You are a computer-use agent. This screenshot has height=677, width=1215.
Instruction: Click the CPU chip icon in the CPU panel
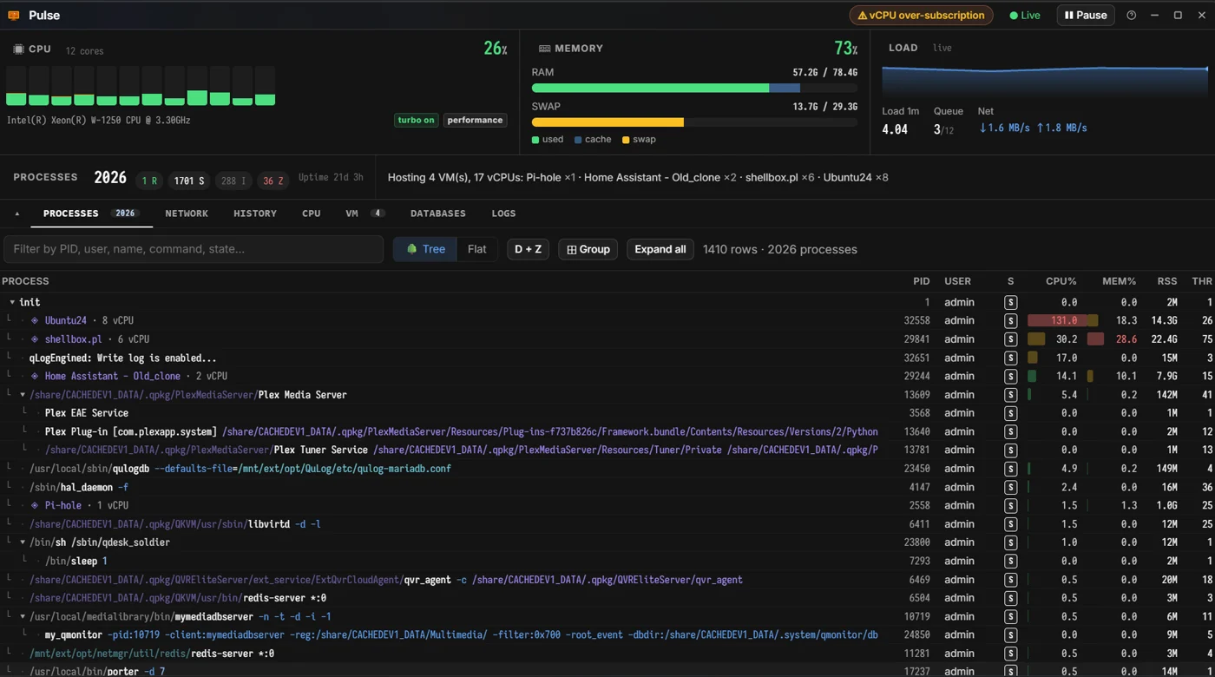[18, 49]
